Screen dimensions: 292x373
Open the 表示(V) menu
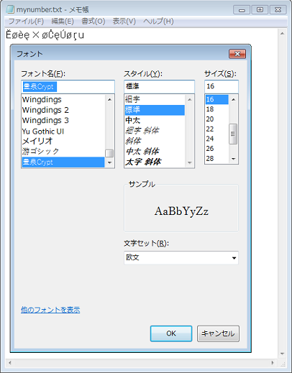124,22
